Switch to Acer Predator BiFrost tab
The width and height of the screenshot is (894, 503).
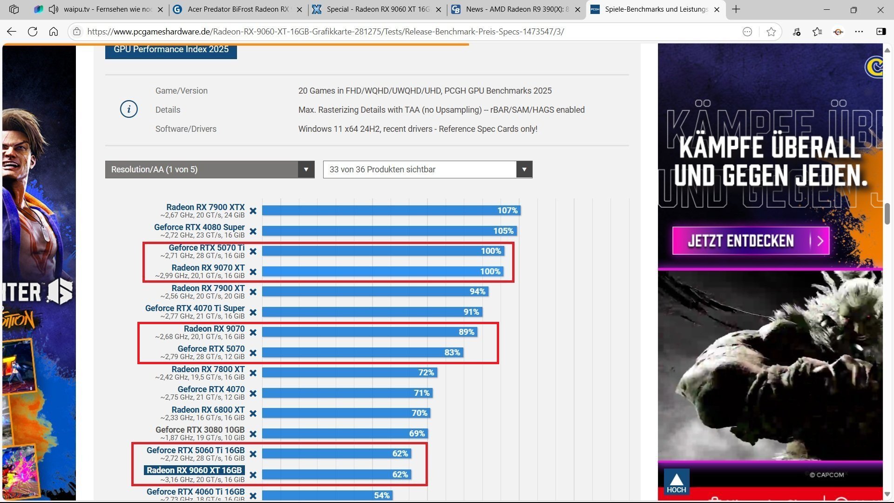(237, 9)
